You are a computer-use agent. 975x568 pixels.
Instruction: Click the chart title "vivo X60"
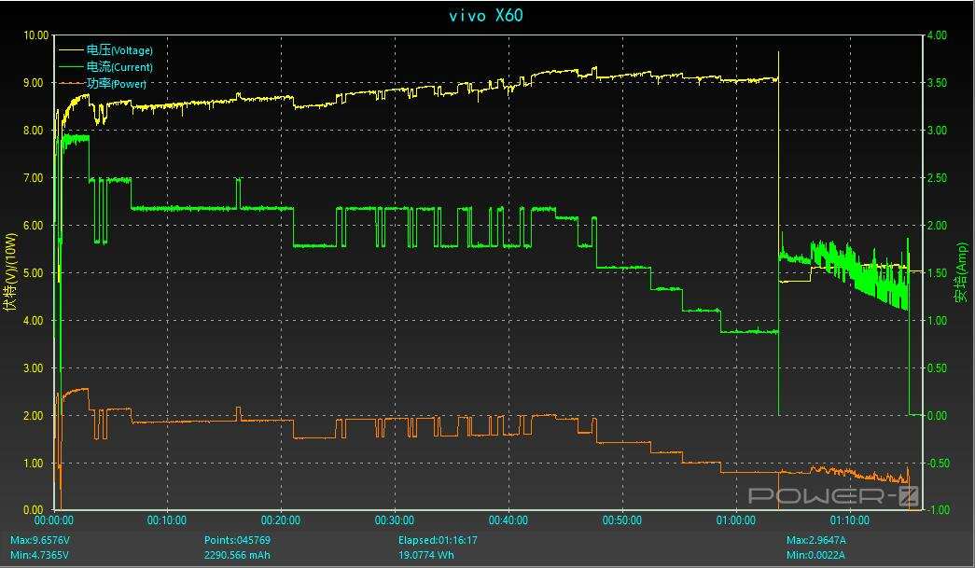(486, 16)
